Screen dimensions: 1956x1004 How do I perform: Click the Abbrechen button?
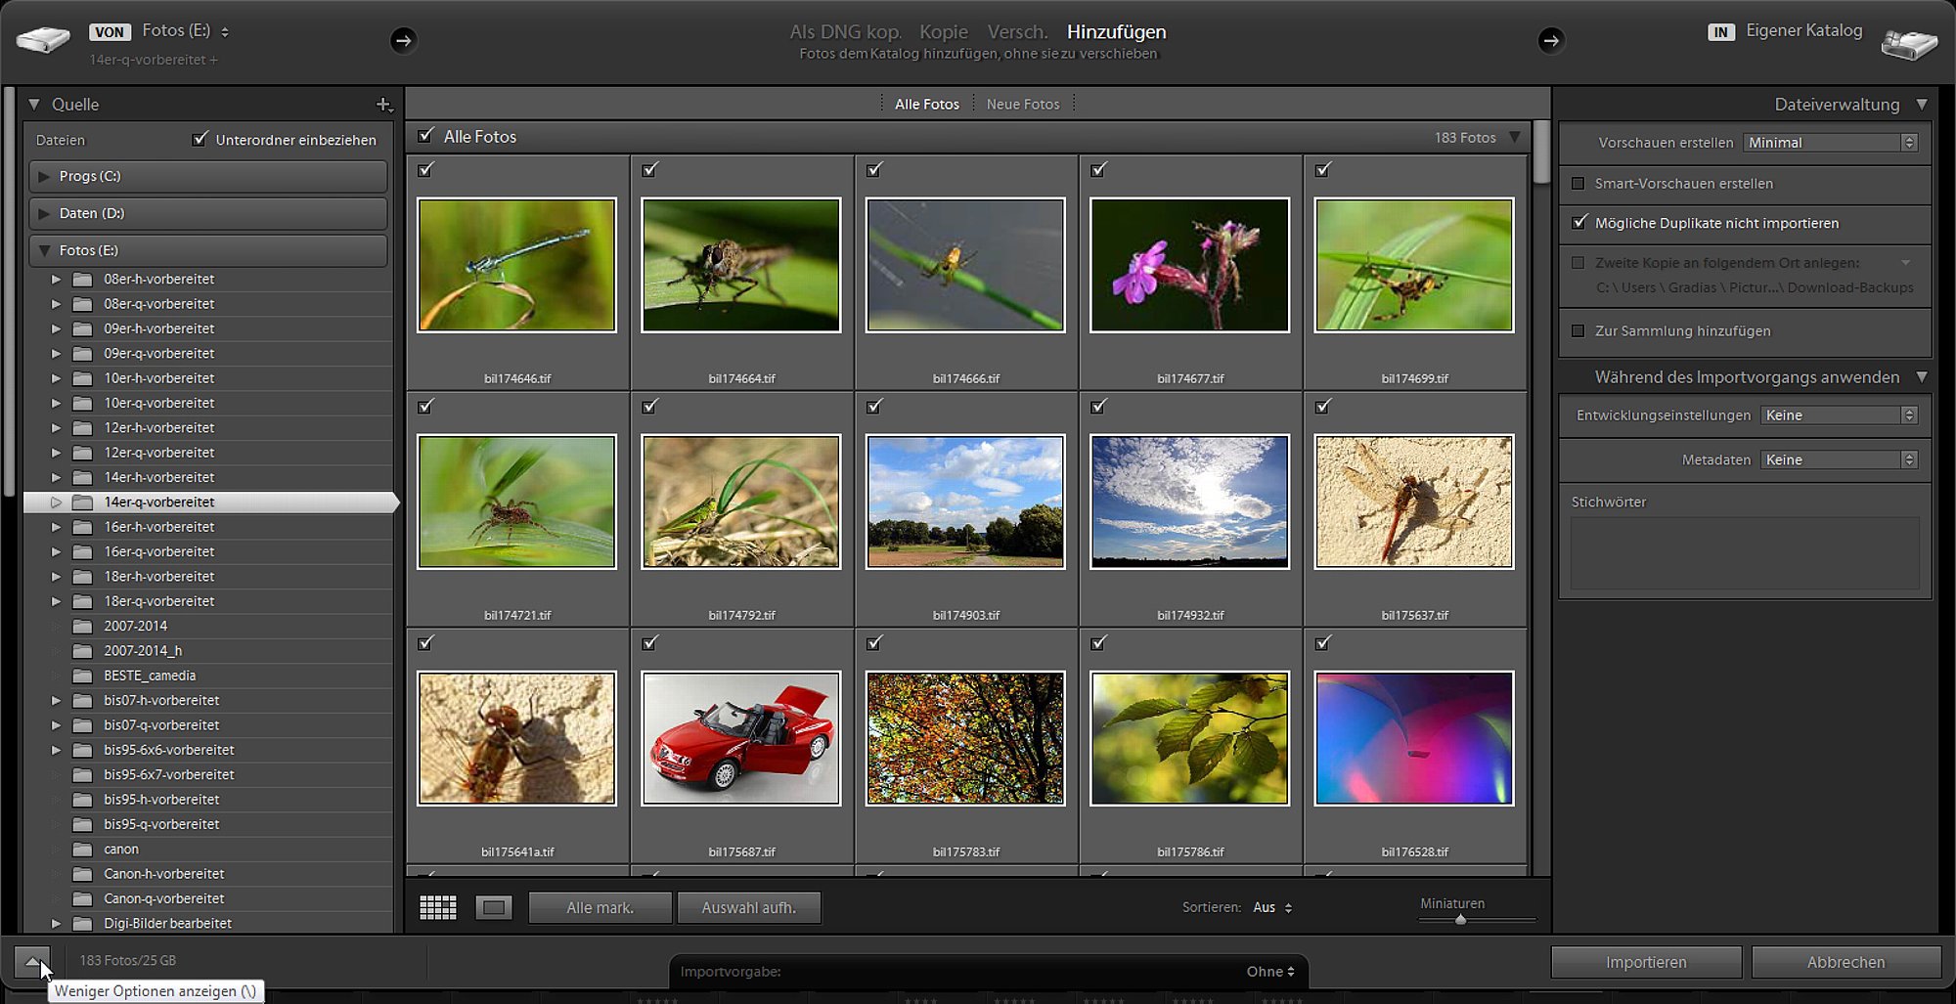pos(1845,962)
